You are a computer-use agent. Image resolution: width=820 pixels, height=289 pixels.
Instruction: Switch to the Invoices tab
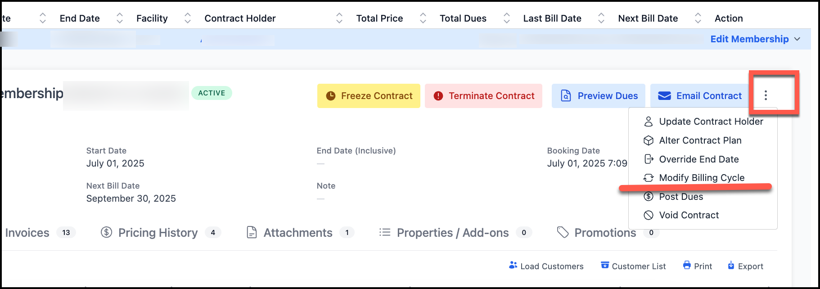pyautogui.click(x=27, y=233)
